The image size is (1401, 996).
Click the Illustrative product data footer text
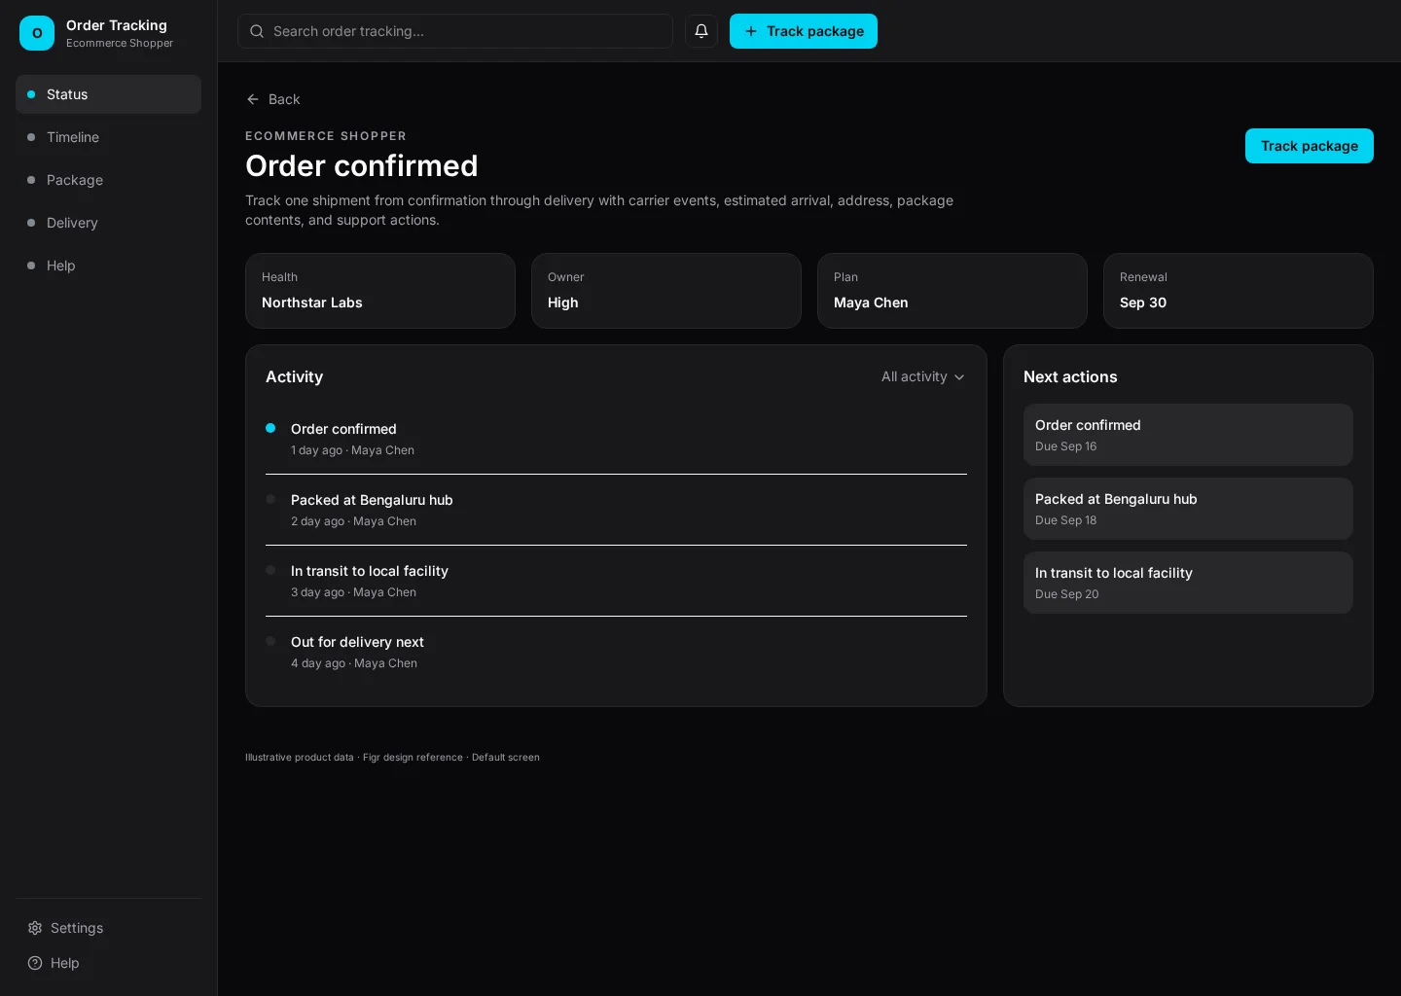[392, 757]
